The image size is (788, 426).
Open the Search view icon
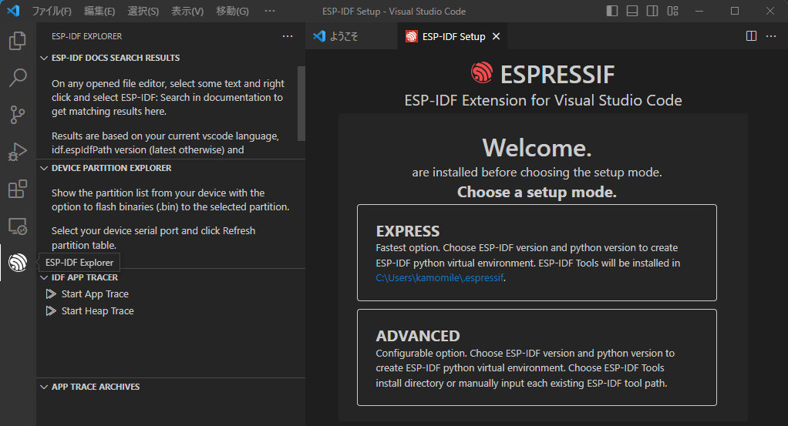pyautogui.click(x=18, y=78)
